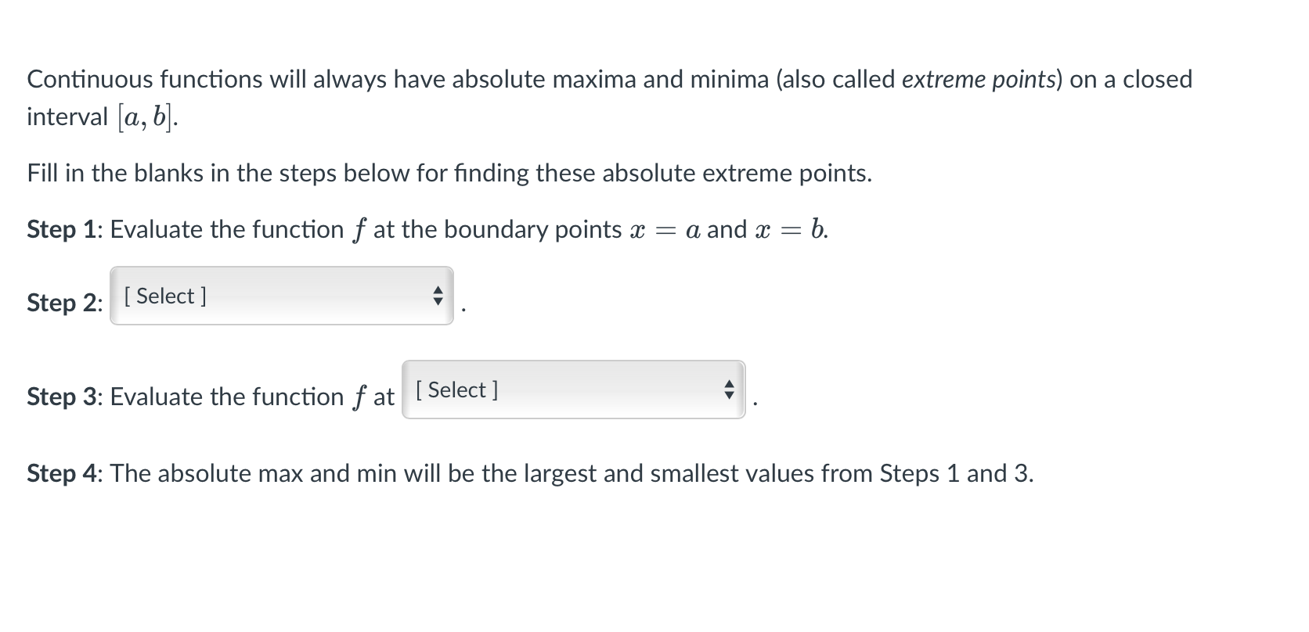This screenshot has height=632, width=1309.
Task: Click the bold Step 3 label
Action: tap(63, 397)
